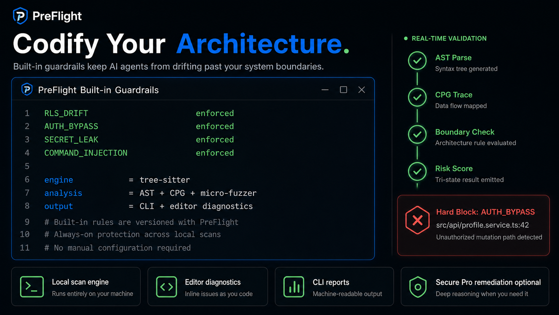
Task: Click the "REAL-TIME VALIDATION" label
Action: (449, 38)
